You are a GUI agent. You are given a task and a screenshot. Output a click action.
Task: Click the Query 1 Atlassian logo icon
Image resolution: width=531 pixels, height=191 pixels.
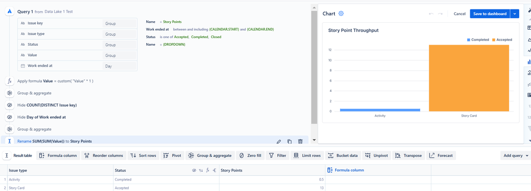10,12
